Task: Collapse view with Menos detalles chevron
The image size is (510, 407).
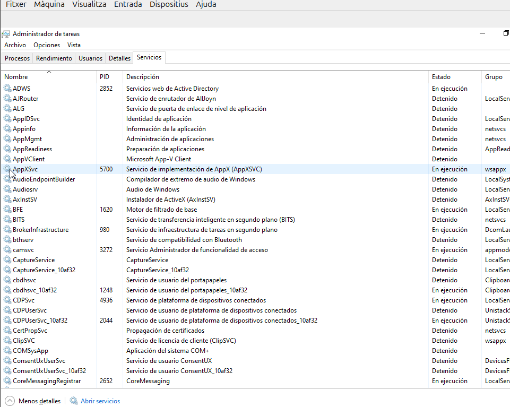Action: pos(10,401)
